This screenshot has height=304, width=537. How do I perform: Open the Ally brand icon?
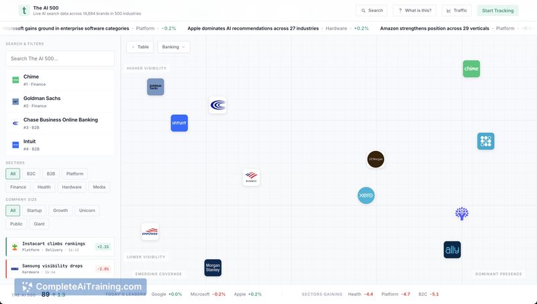tap(452, 250)
